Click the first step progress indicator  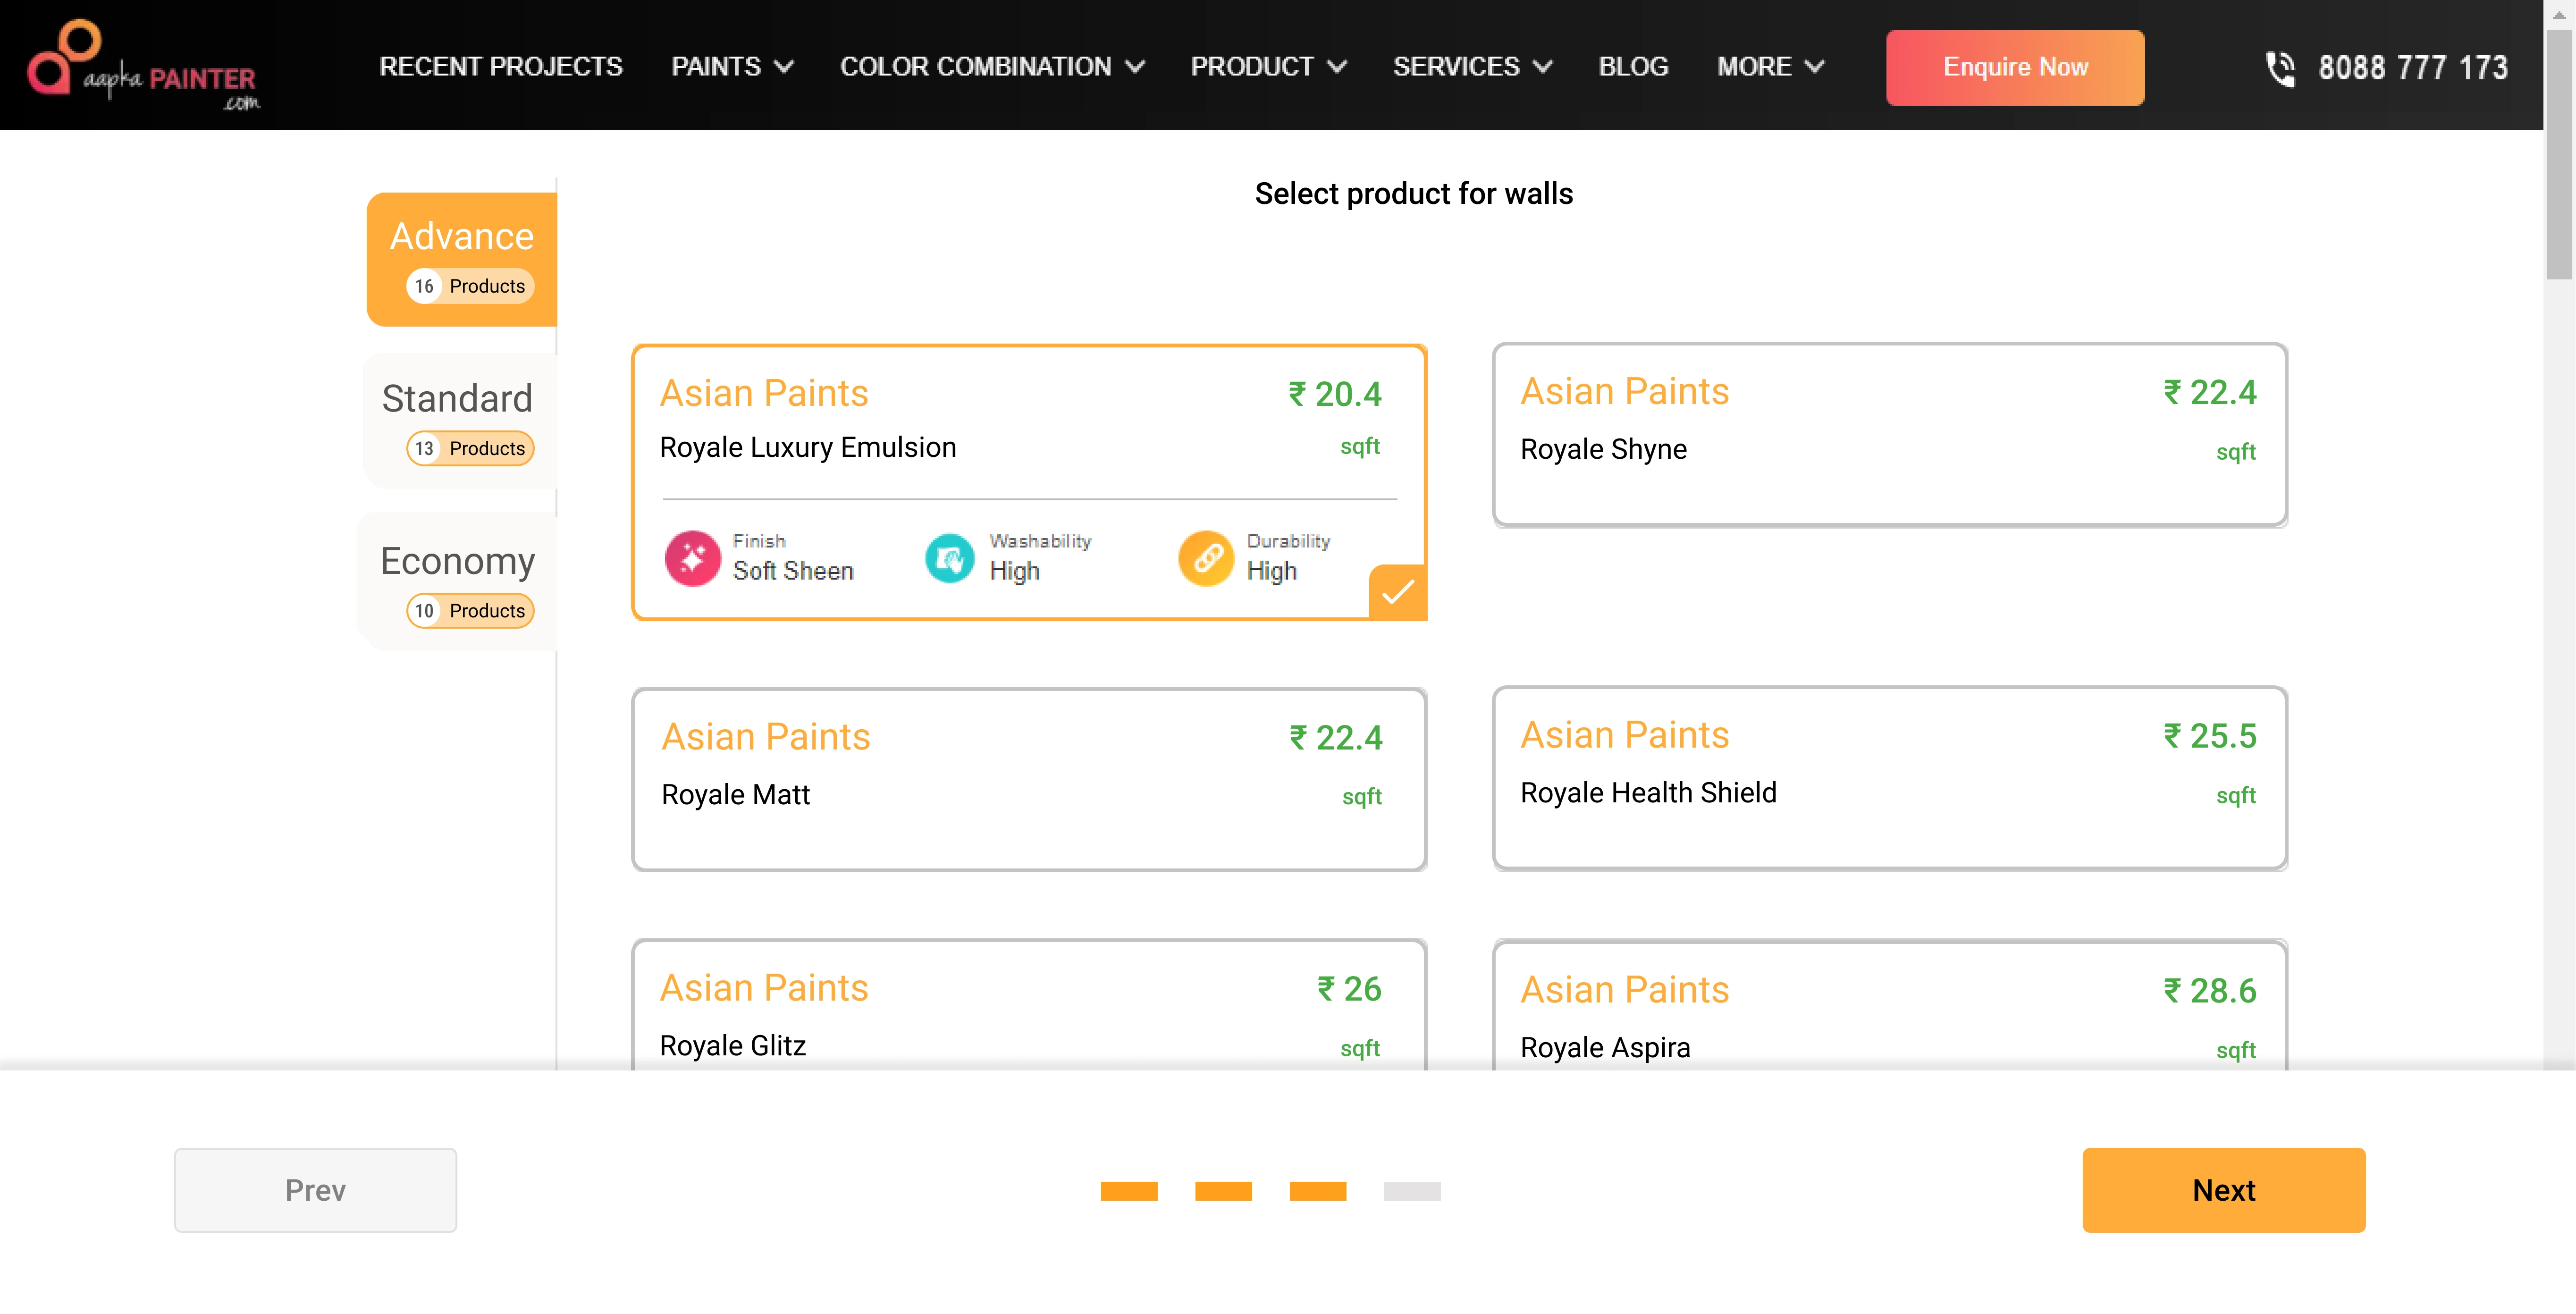point(1129,1191)
